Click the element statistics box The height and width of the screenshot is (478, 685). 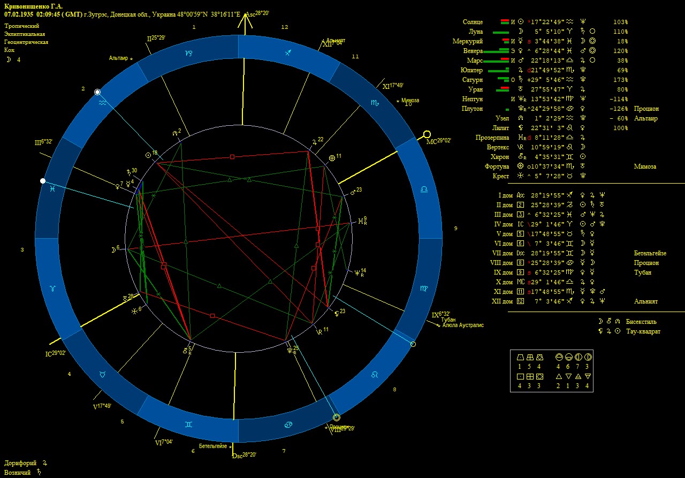pos(552,371)
